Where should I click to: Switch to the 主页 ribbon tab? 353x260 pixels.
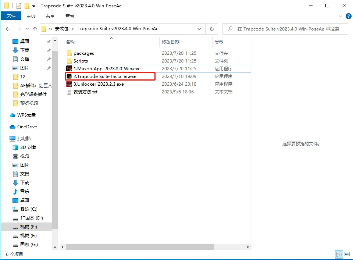coord(31,16)
